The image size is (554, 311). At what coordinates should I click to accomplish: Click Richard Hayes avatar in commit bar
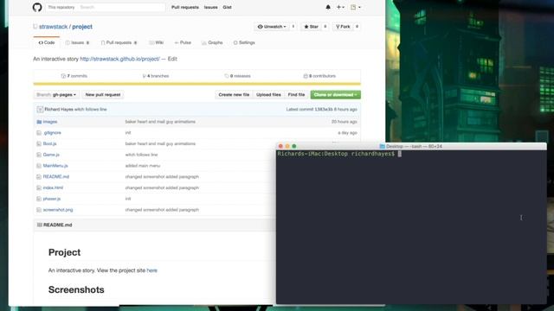(x=40, y=110)
